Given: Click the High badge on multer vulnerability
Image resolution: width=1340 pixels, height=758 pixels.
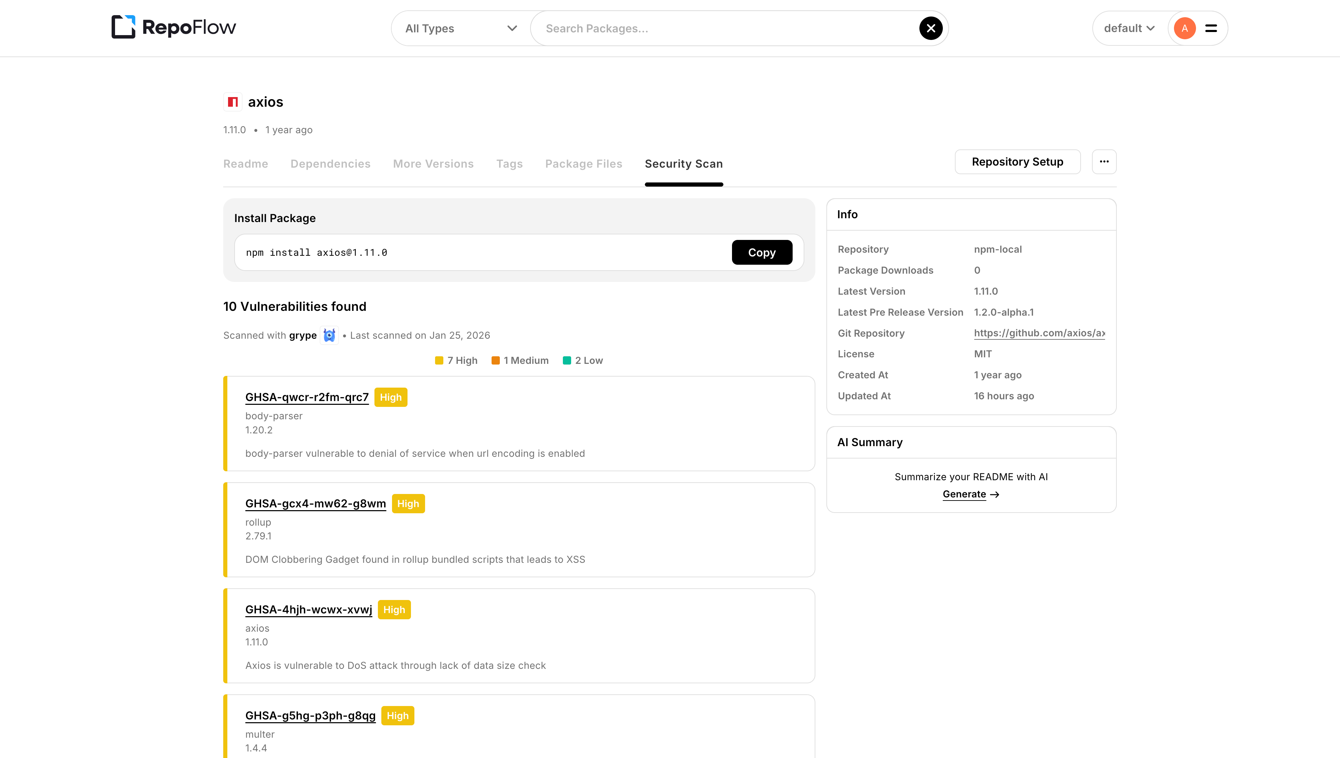Looking at the screenshot, I should click(398, 716).
